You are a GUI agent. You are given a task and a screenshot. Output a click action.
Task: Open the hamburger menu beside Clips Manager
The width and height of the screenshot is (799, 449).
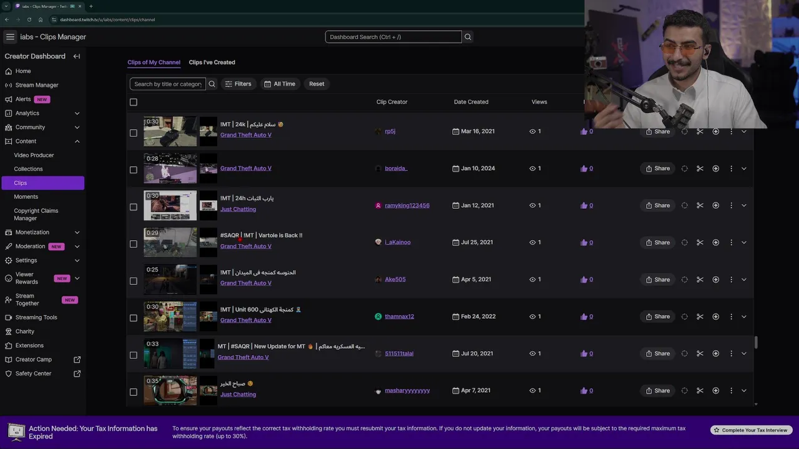point(10,37)
